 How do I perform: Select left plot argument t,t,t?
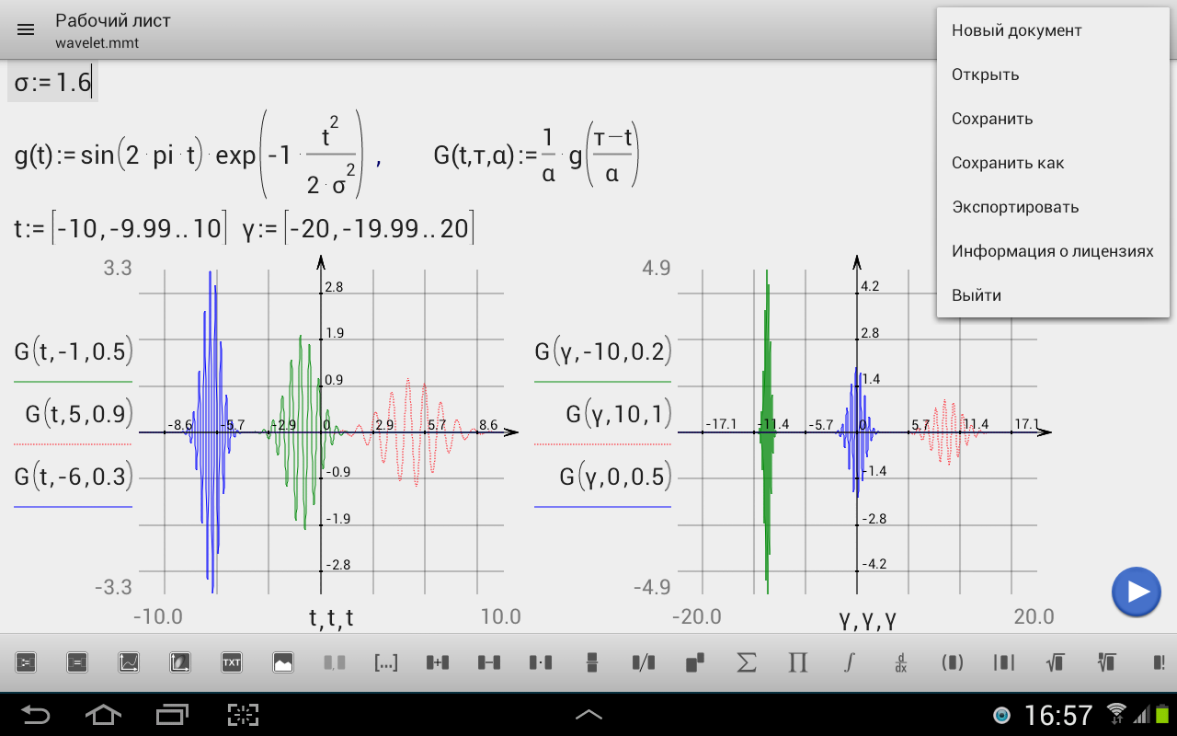(331, 617)
